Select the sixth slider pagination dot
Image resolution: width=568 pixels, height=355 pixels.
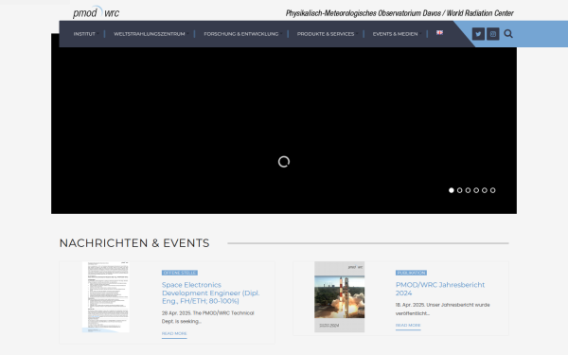pos(493,190)
